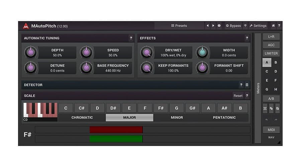Toggle the Limiter button
This screenshot has height=167, width=301.
(x=271, y=53)
